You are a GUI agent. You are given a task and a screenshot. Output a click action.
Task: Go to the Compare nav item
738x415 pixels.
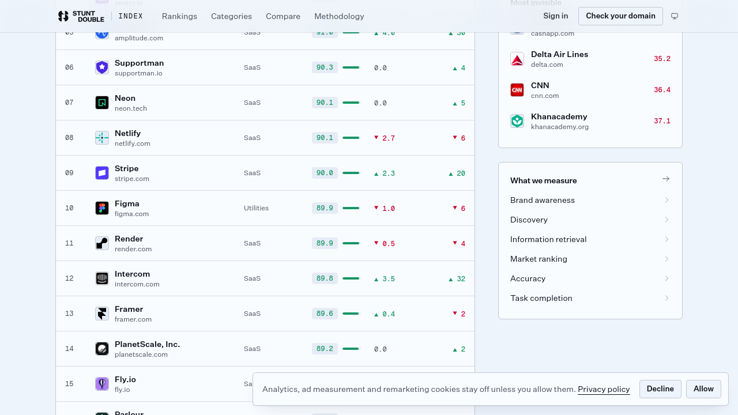tap(283, 16)
